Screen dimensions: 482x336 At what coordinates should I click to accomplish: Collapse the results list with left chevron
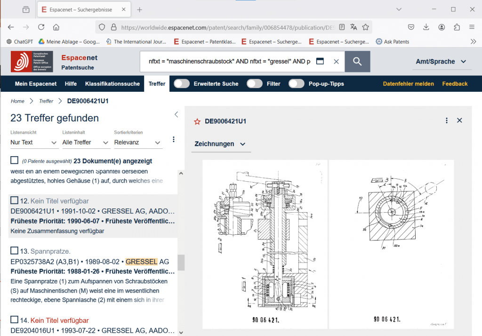pos(176,114)
